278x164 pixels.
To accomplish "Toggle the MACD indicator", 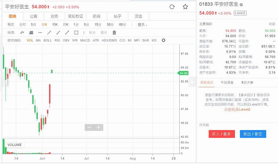I will tap(85, 40).
